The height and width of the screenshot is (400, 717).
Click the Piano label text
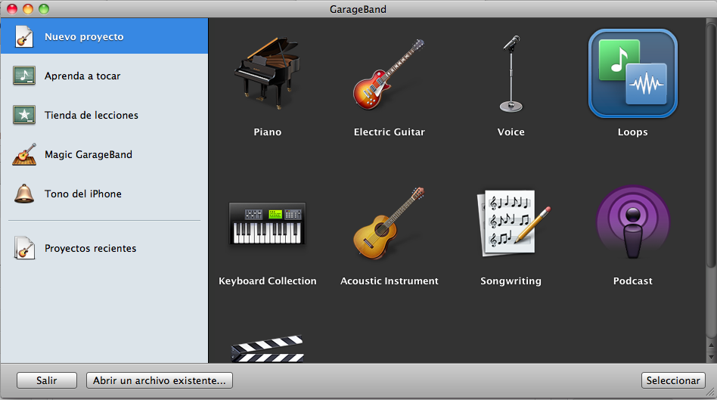[268, 132]
